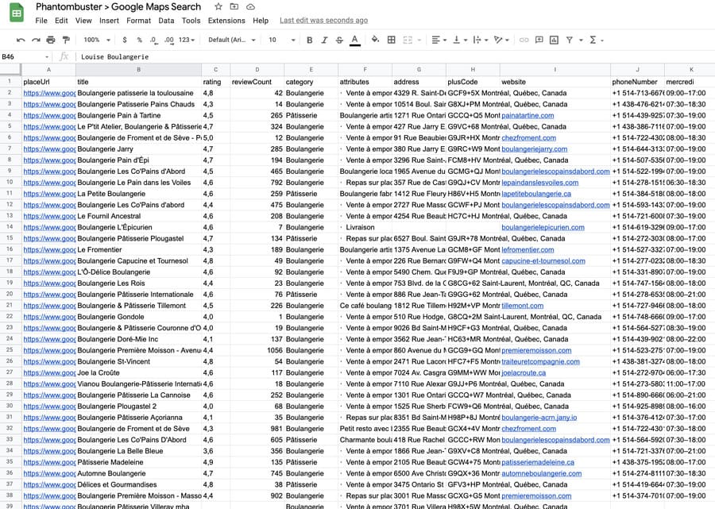Increase decimal places
Image resolution: width=715 pixels, height=509 pixels.
[169, 40]
